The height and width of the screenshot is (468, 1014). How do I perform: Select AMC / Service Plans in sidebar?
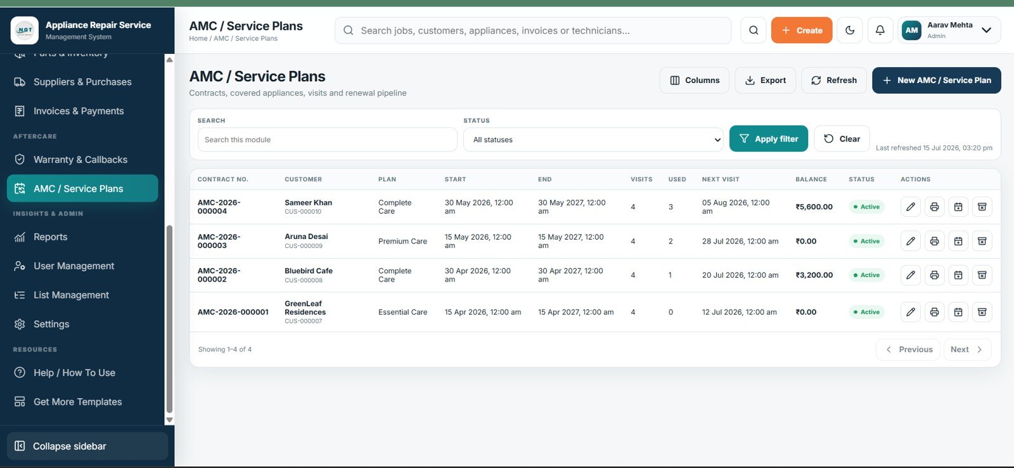point(82,188)
